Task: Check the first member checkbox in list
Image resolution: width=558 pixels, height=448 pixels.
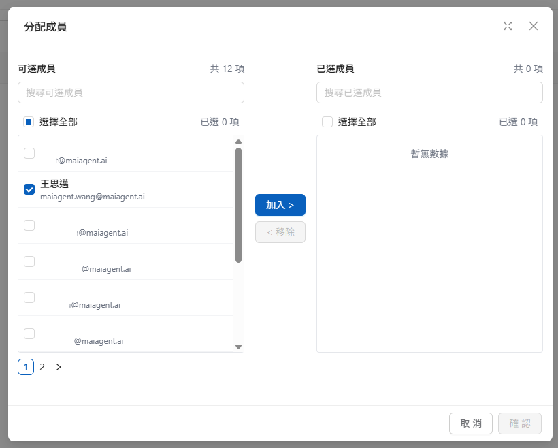Action: (29, 153)
